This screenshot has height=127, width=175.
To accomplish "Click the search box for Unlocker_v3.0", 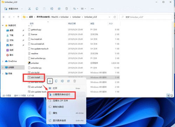I will click(146, 17).
